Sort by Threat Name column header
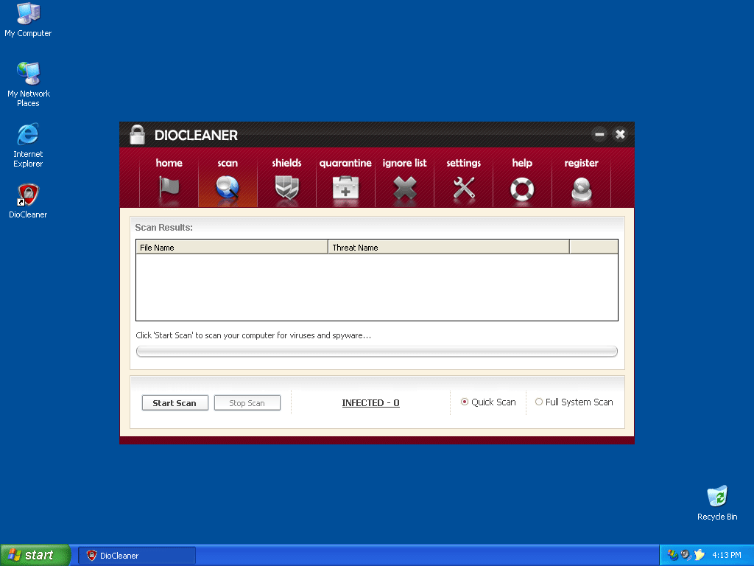The width and height of the screenshot is (754, 566). click(448, 248)
